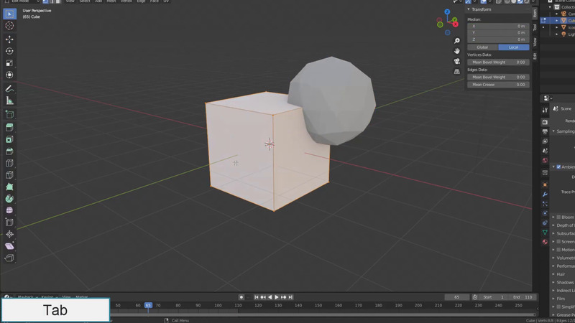Expand the Shadows section

[x=564, y=282]
